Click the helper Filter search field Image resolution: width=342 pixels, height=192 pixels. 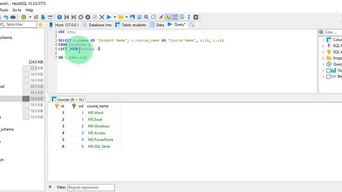333,33
